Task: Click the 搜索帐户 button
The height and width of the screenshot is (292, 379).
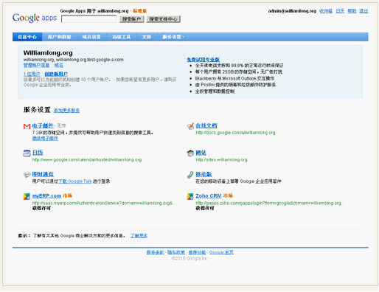Action: coord(132,19)
